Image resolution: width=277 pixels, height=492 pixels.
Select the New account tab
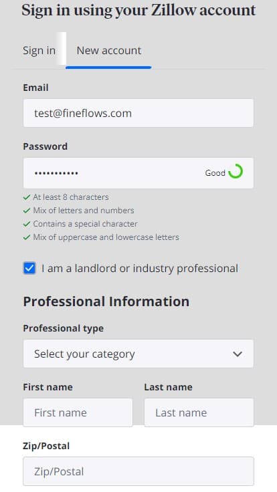click(x=109, y=51)
